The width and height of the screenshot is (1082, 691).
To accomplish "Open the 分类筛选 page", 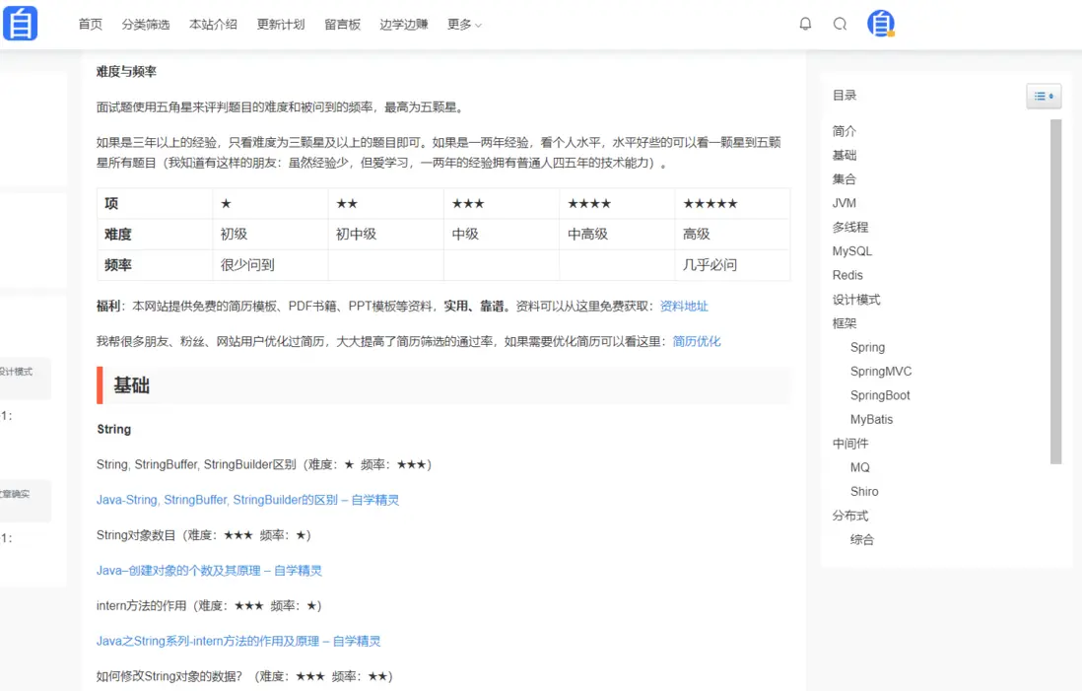I will coord(145,25).
